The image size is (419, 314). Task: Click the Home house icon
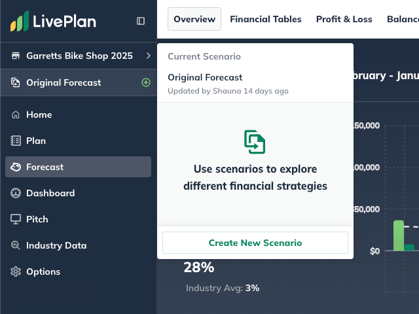coord(16,114)
